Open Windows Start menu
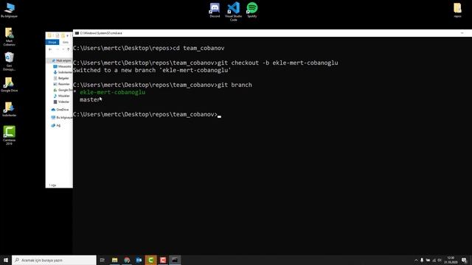The height and width of the screenshot is (265, 472). coord(6,260)
